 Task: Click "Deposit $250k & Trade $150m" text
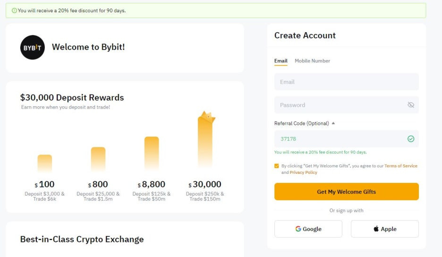pos(205,197)
